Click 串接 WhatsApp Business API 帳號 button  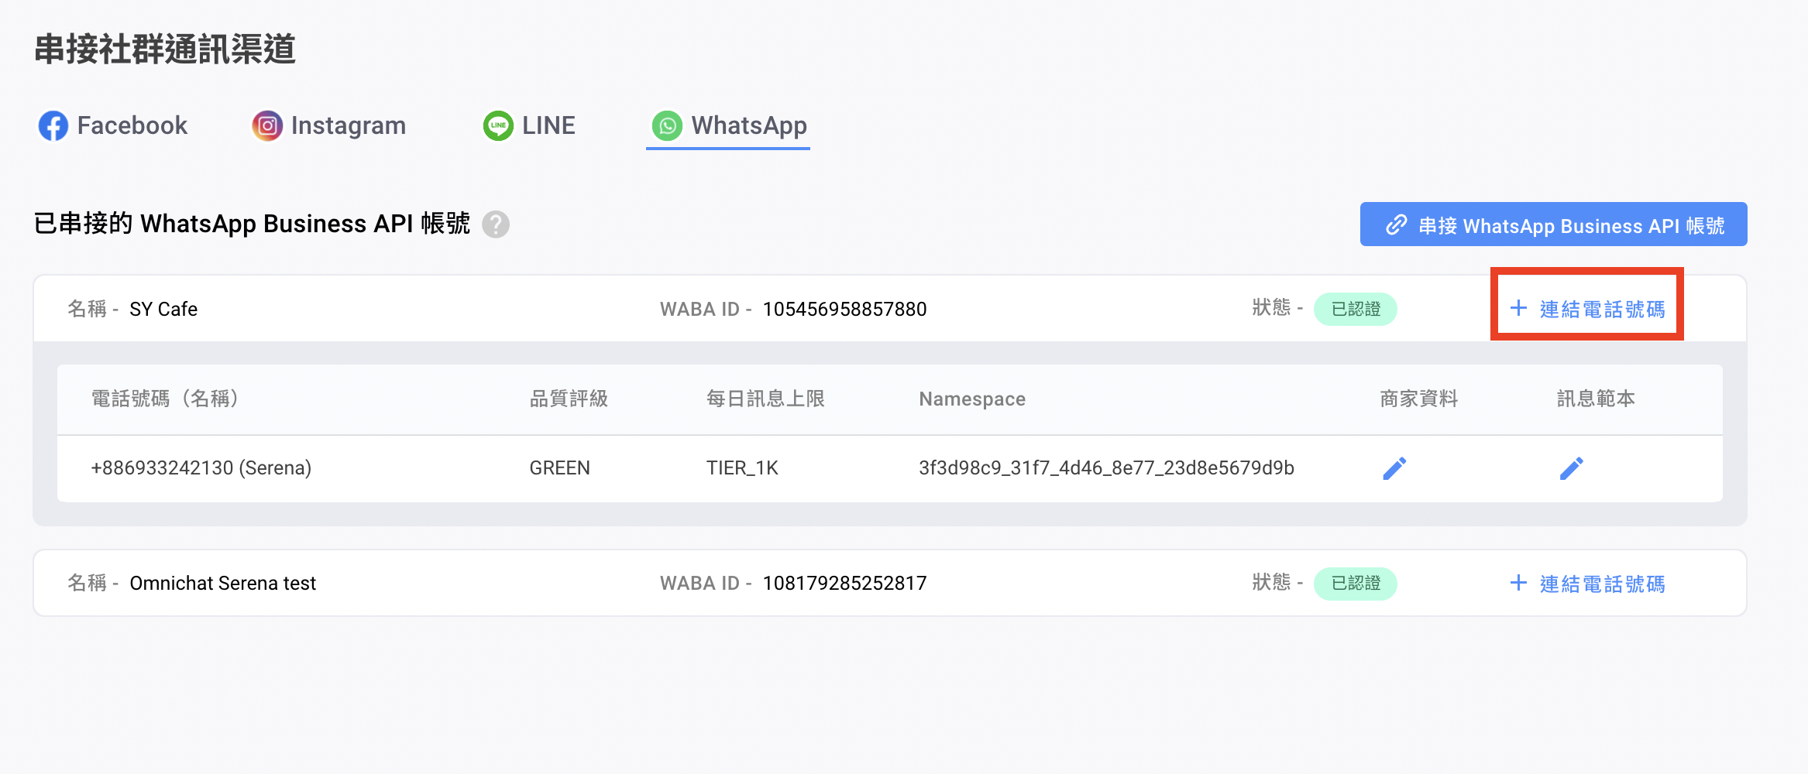coord(1553,224)
